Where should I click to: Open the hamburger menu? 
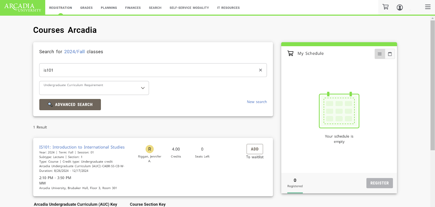pos(428,7)
